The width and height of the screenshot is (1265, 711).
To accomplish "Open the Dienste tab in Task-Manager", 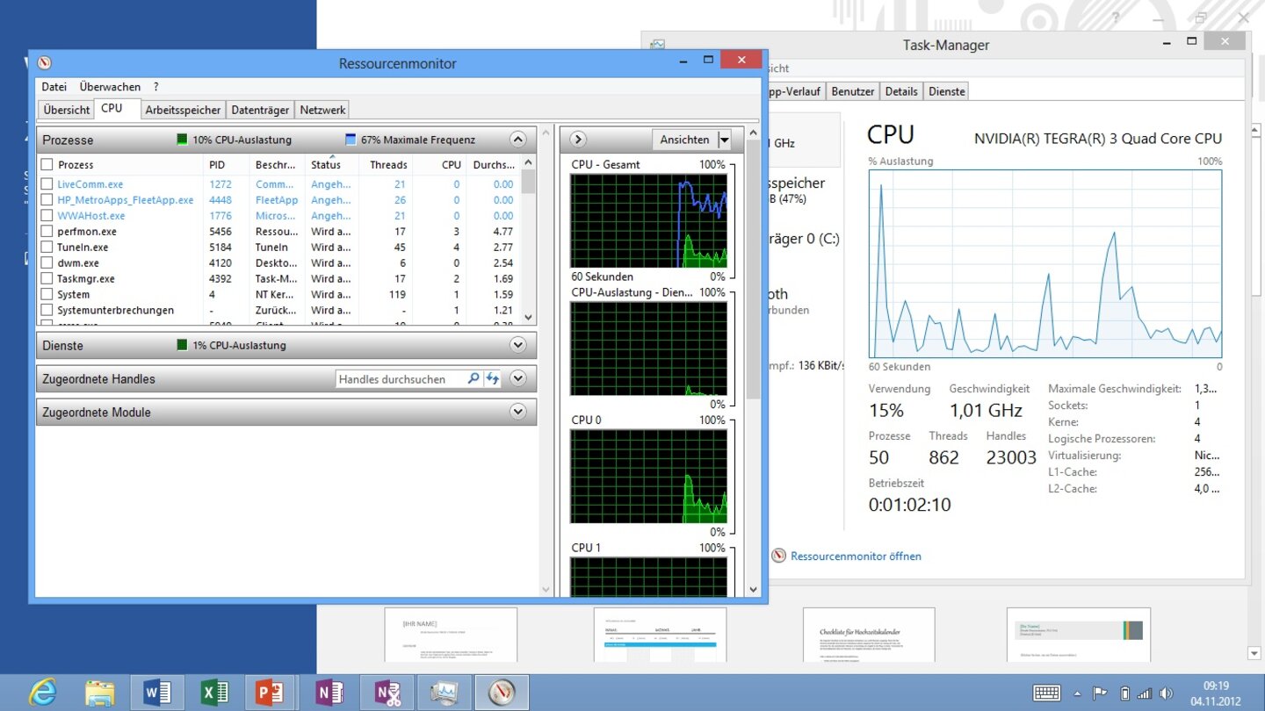I will pos(946,91).
